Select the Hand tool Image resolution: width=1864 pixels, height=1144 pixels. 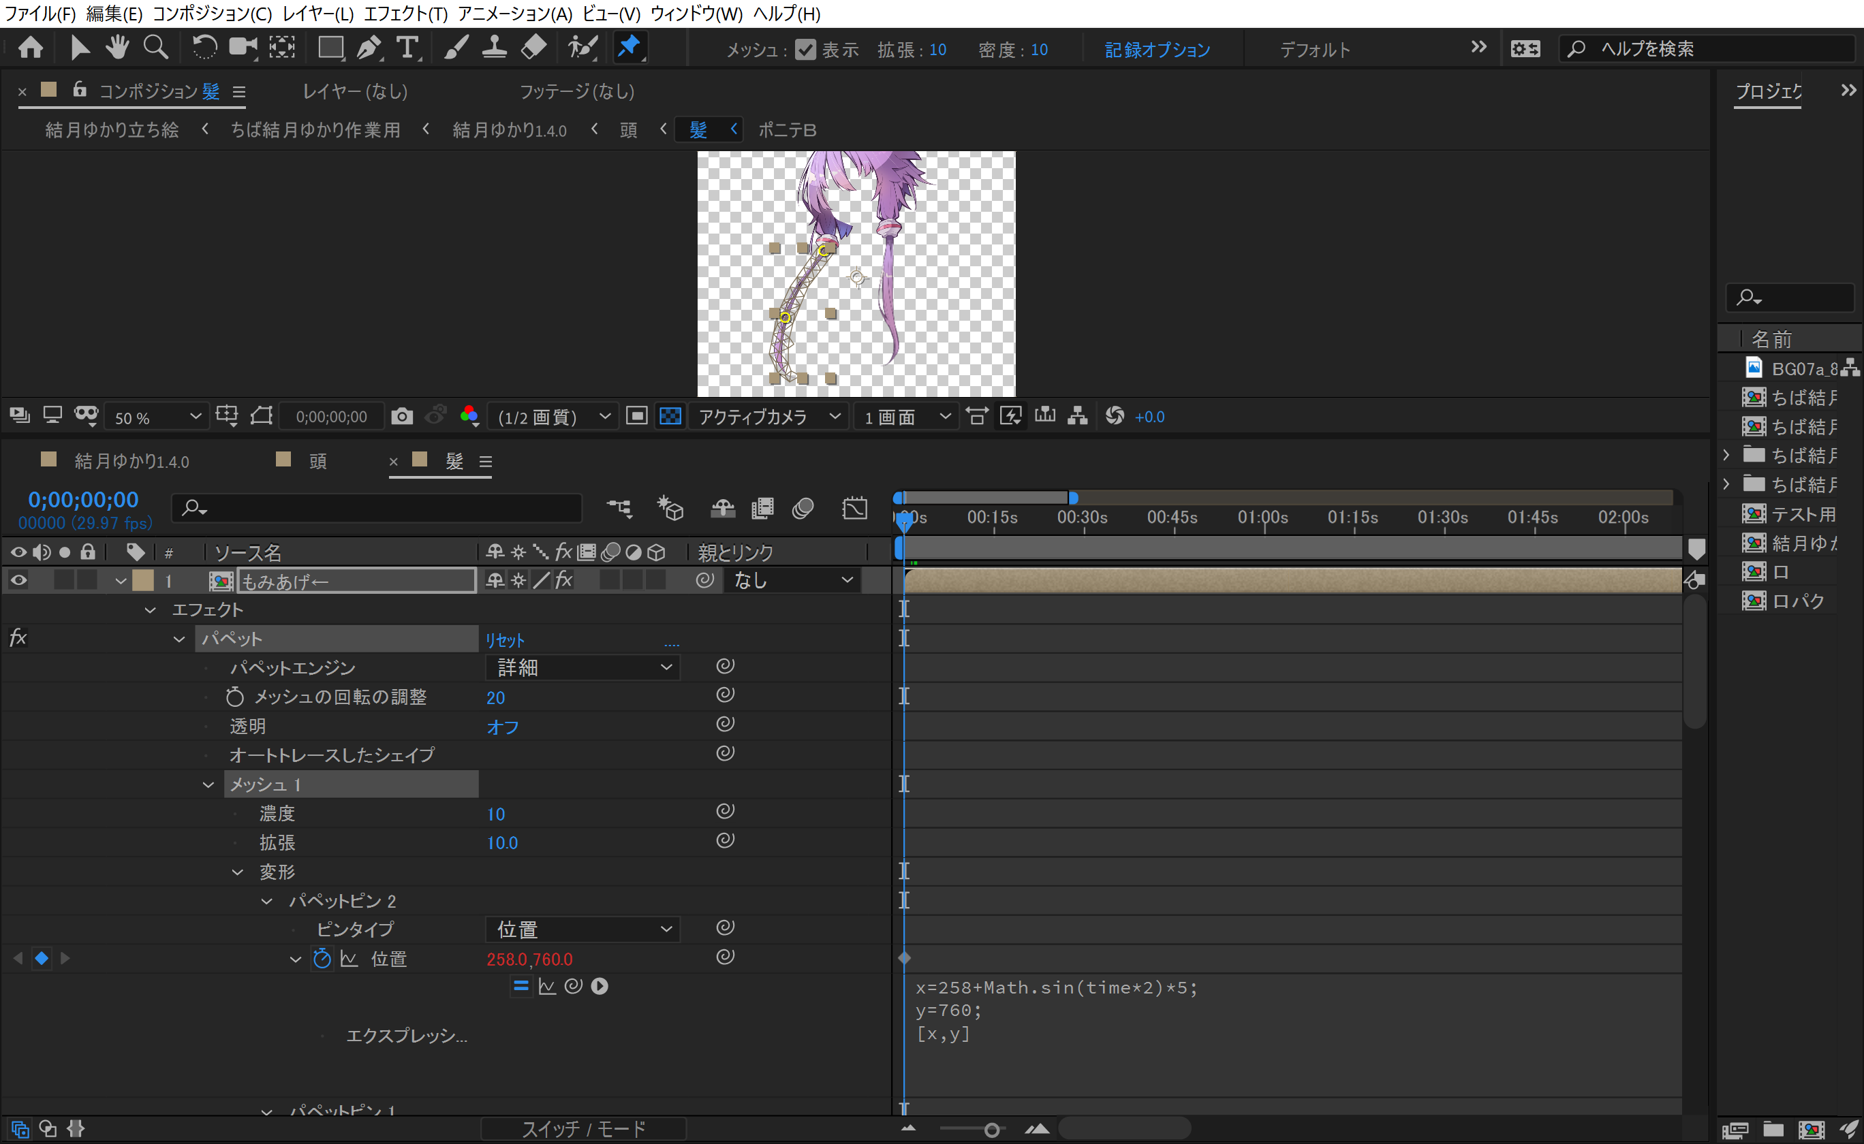[117, 48]
